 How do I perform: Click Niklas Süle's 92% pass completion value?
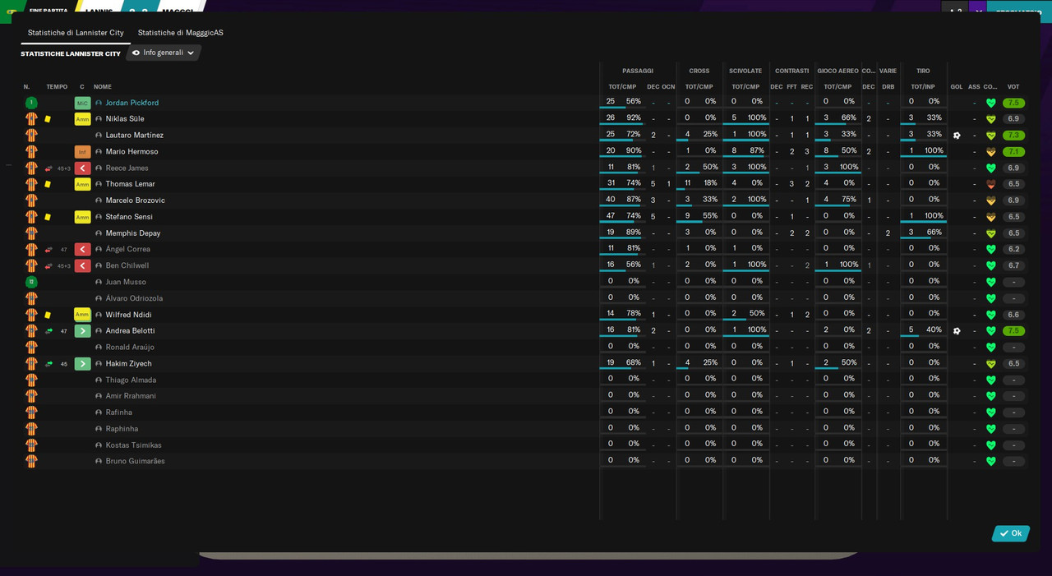(x=634, y=118)
